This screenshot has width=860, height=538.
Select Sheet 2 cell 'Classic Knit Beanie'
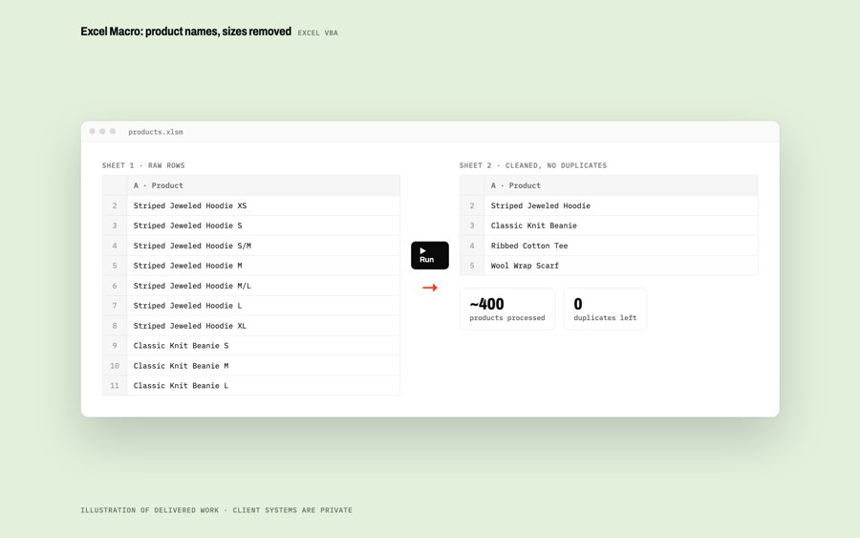pos(621,226)
